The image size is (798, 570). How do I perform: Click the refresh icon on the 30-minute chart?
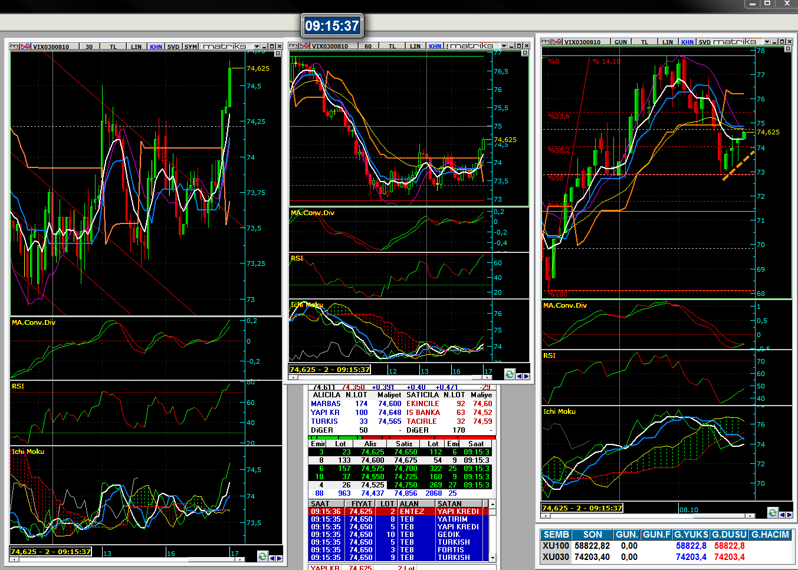point(262,556)
